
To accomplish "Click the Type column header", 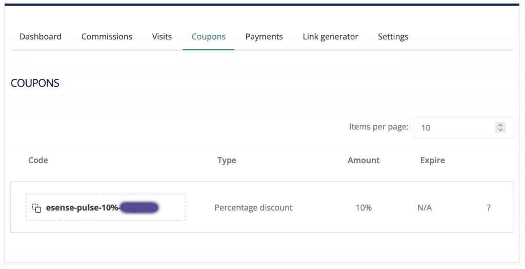I will [227, 160].
